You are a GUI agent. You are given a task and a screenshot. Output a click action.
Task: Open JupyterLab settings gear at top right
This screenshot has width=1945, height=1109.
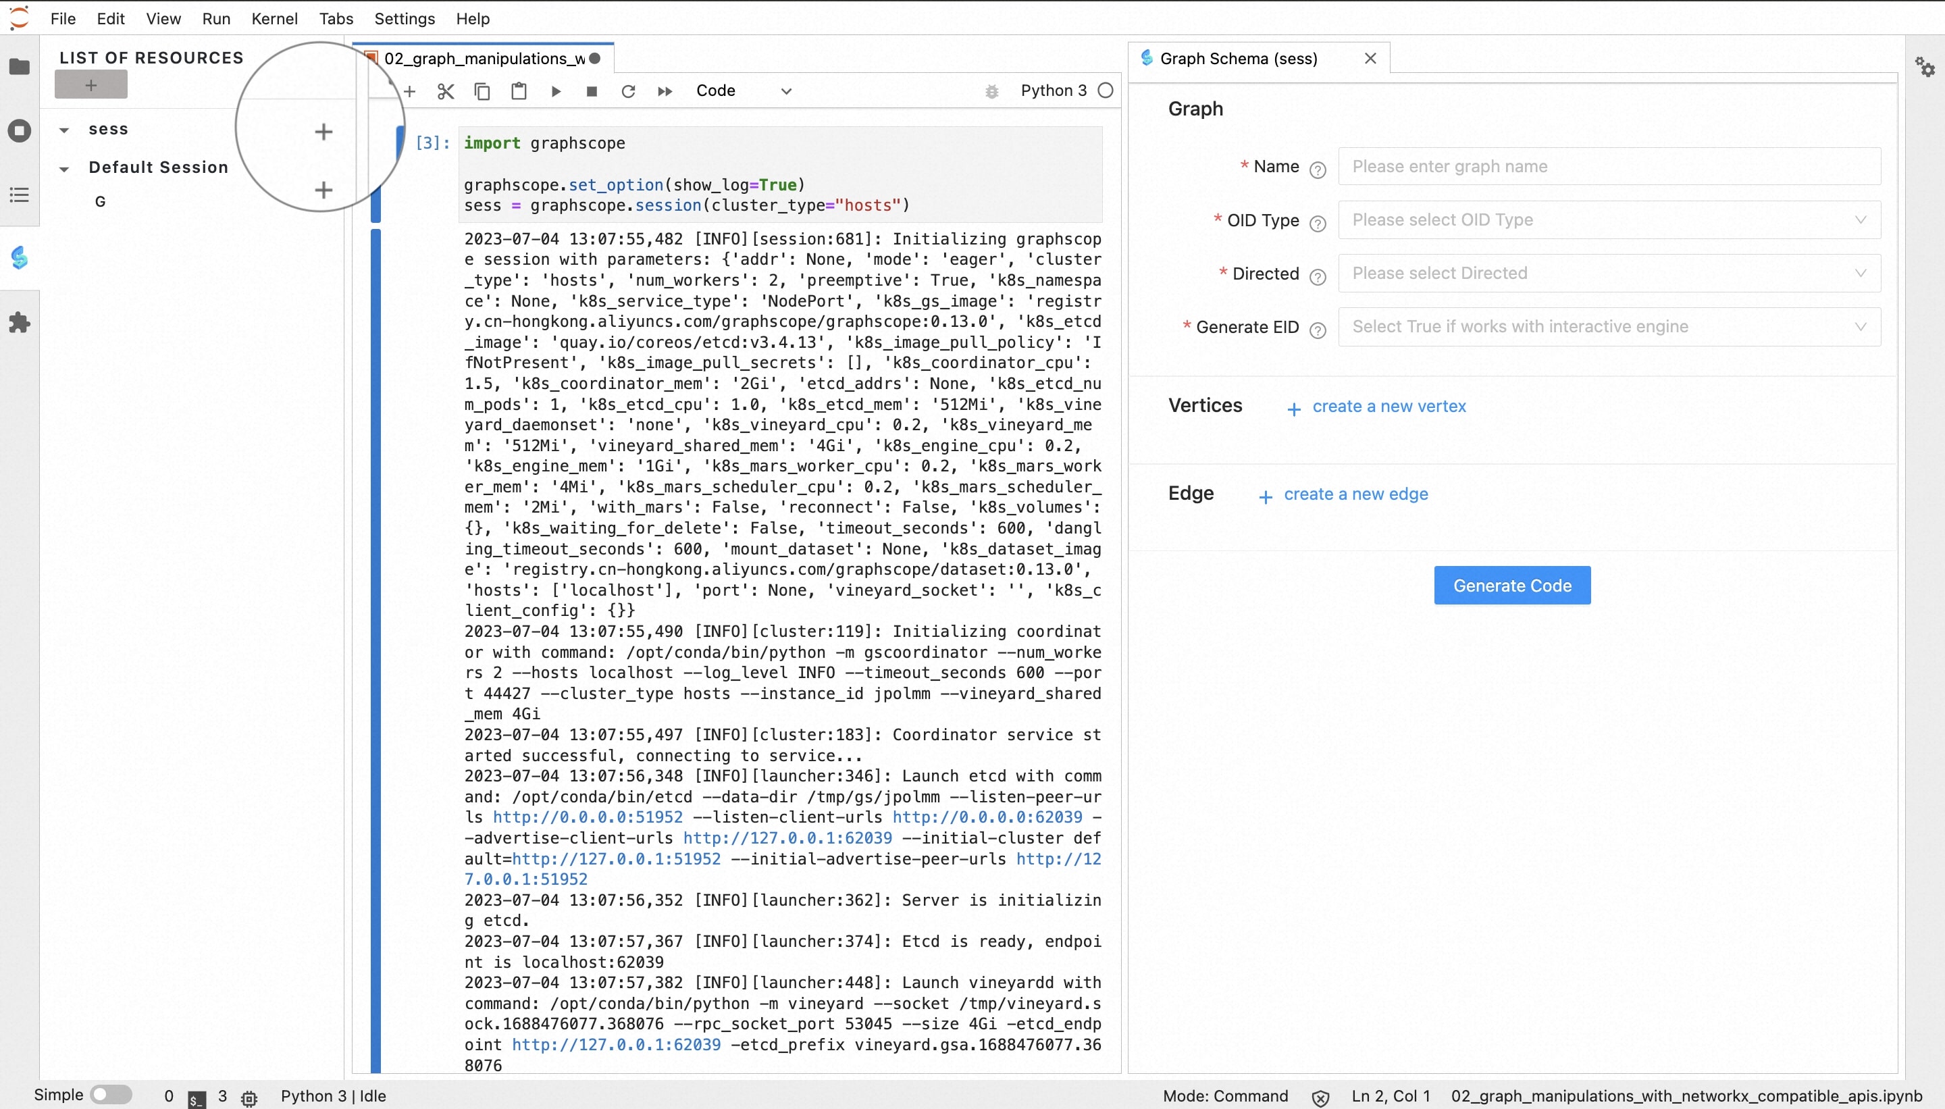click(1925, 67)
